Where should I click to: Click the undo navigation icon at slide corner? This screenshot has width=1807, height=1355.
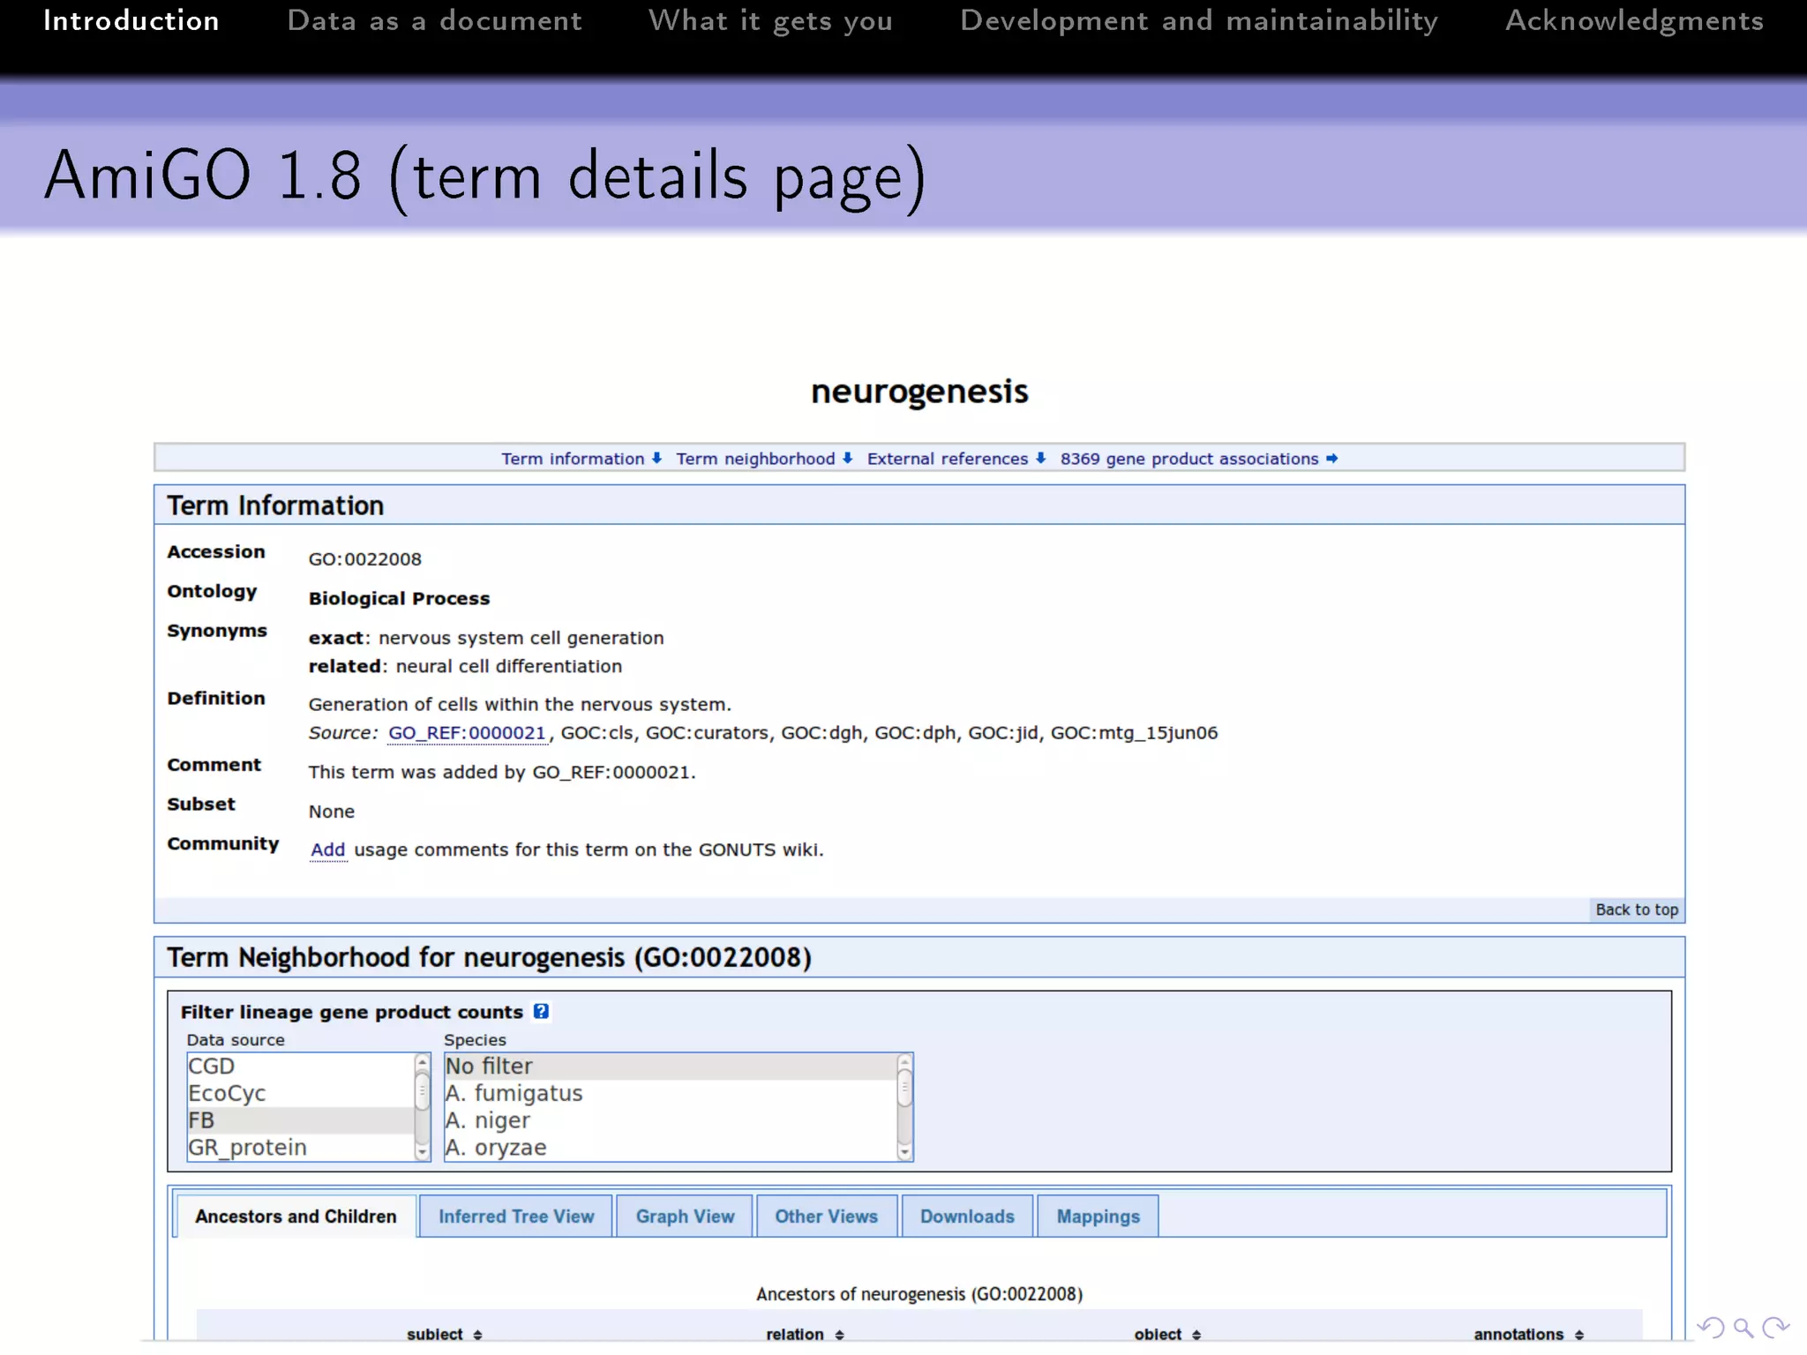tap(1711, 1328)
